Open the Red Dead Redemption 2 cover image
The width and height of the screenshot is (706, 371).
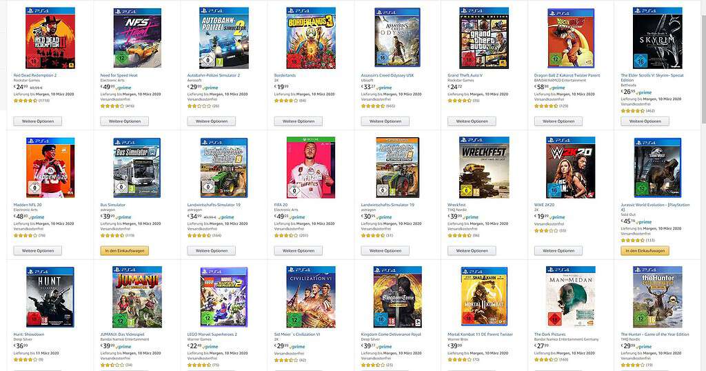coord(50,38)
